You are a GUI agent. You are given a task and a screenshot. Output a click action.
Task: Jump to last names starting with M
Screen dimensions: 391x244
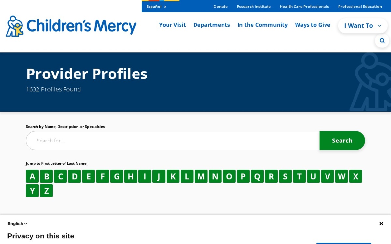(x=201, y=176)
